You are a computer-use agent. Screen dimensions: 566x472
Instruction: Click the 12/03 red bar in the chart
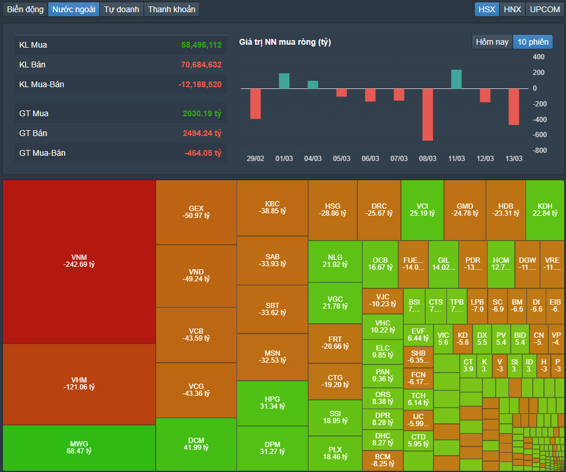(x=485, y=95)
